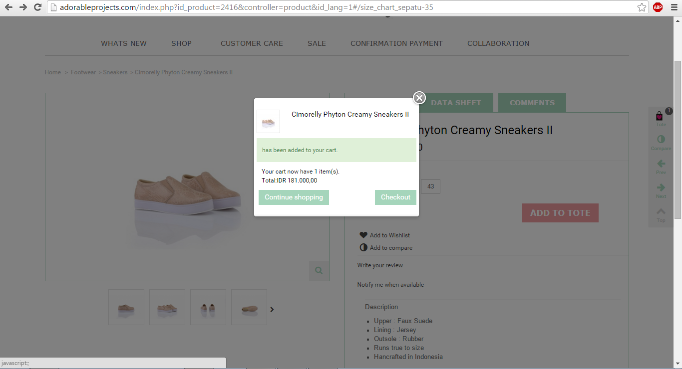Open the Tote bag icon in the sidebar
This screenshot has height=369, width=682.
coord(660,116)
